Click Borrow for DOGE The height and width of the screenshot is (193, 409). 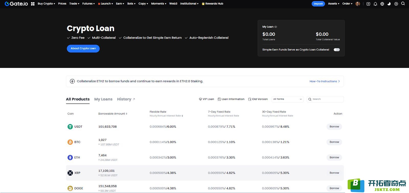pos(334,188)
